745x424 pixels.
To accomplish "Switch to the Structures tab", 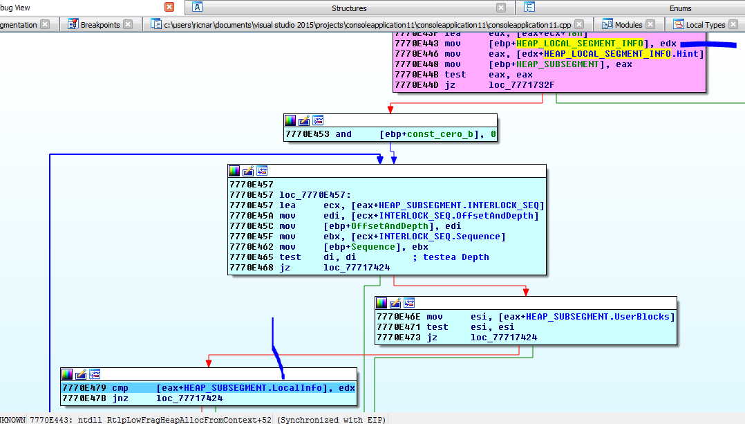I will point(349,8).
